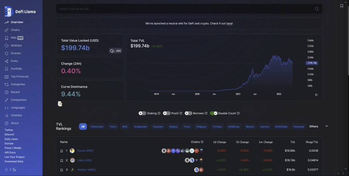Image resolution: width=349 pixels, height=176 pixels.
Task: Click the Staking help question icon
Action: tap(159, 113)
